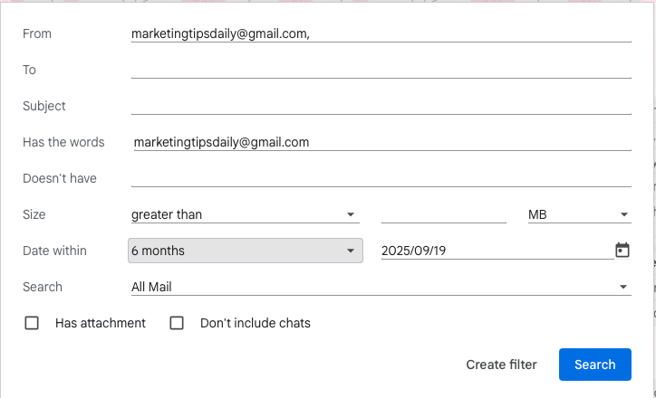The image size is (656, 398).
Task: Click the size number input field
Action: 443,214
